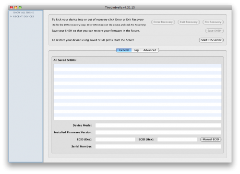Click the Save SHSH button

[215, 31]
